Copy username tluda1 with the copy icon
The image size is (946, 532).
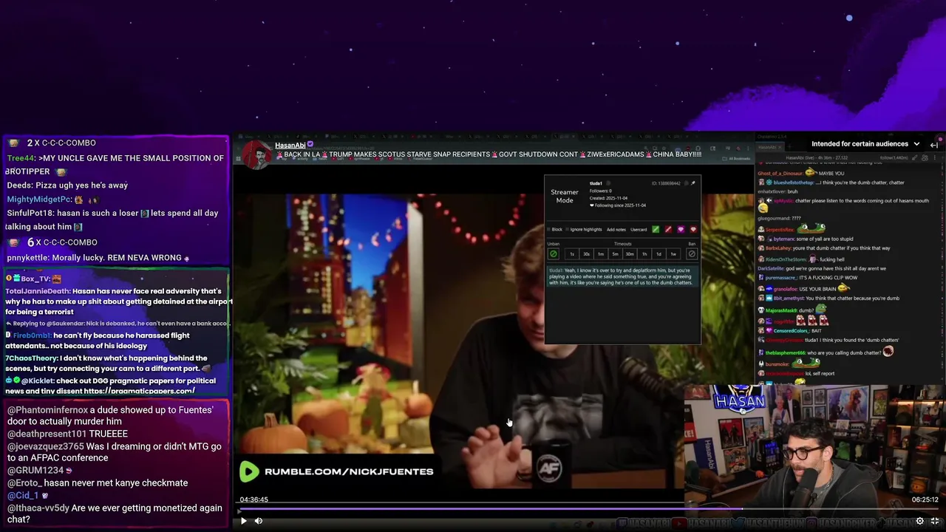click(608, 183)
